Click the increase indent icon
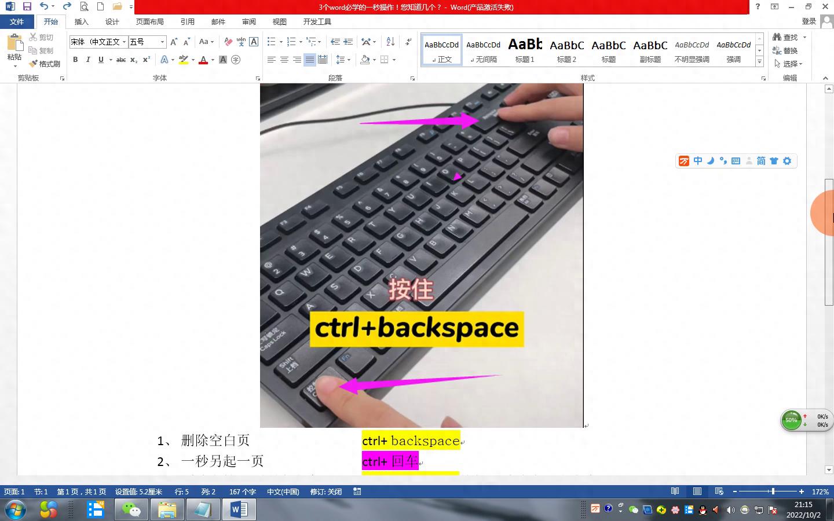The image size is (834, 521). [348, 42]
